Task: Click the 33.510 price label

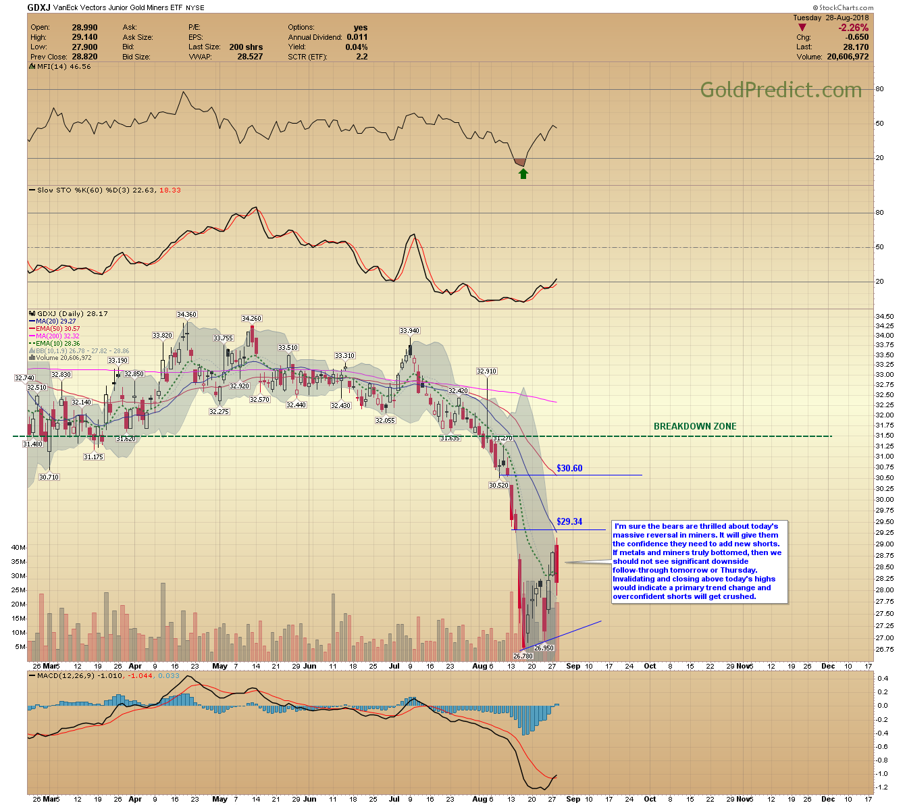Action: click(288, 347)
